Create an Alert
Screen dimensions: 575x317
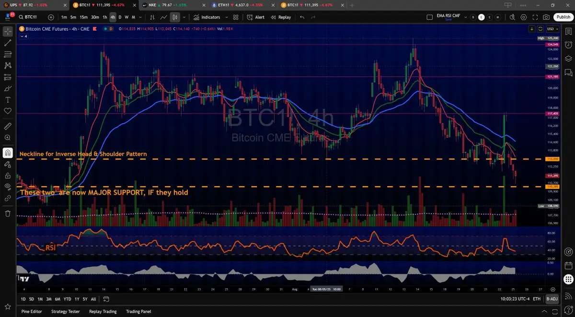256,17
